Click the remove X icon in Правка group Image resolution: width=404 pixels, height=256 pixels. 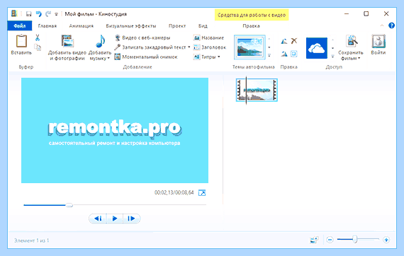point(294,41)
